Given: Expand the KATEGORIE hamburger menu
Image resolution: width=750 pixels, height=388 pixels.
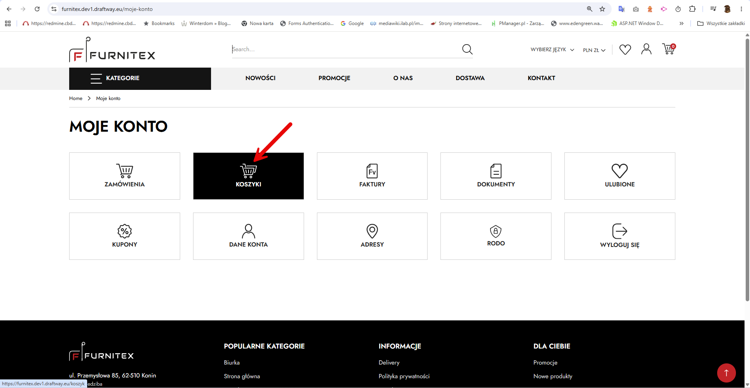Looking at the screenshot, I should coord(140,79).
